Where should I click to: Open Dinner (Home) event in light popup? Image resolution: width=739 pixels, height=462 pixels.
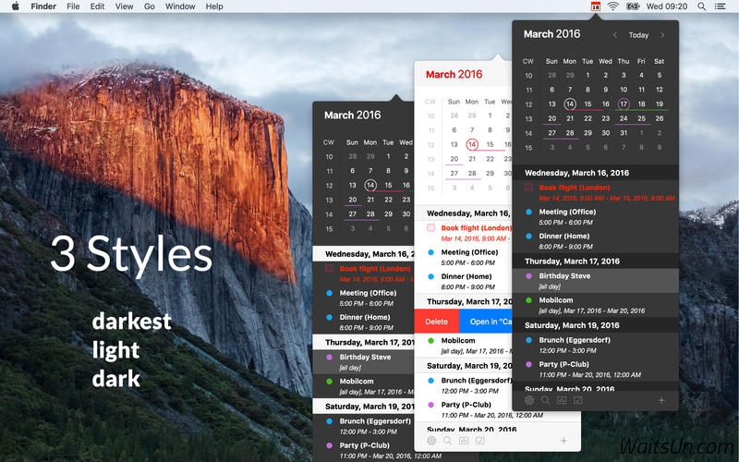pos(463,282)
